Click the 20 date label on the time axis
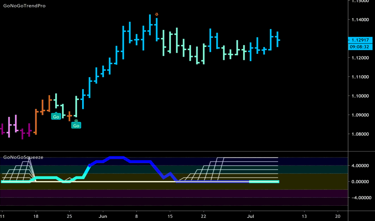 (338, 217)
